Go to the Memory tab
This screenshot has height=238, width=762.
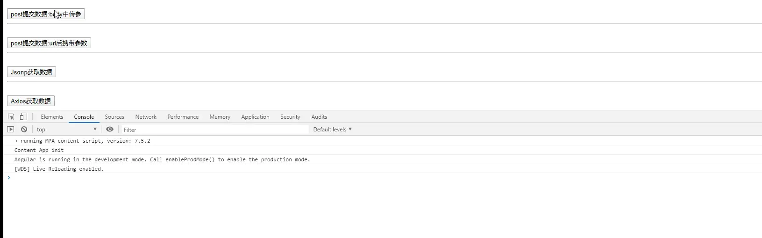point(220,117)
